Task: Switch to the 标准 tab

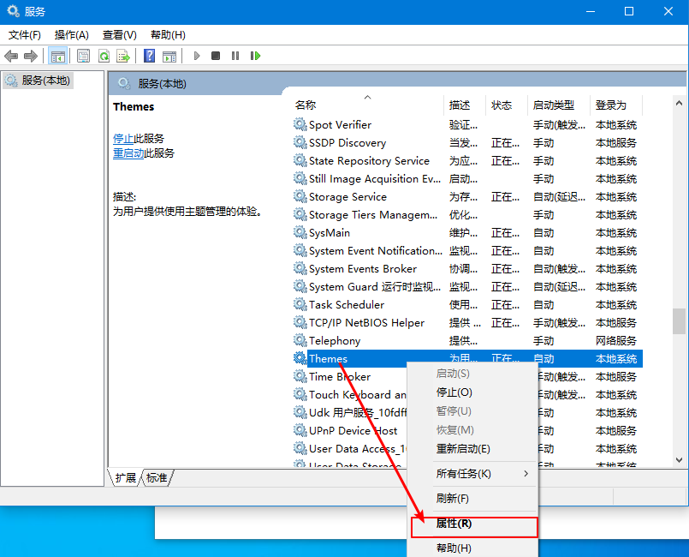Action: (157, 478)
